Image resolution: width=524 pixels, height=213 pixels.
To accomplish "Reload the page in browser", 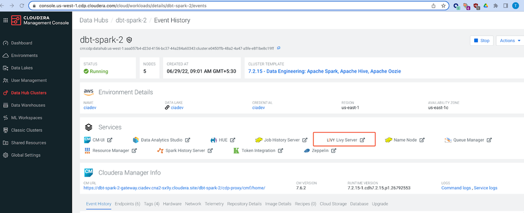I will (x=22, y=6).
